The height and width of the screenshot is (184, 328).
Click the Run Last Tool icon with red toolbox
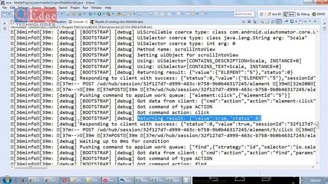click(x=108, y=14)
